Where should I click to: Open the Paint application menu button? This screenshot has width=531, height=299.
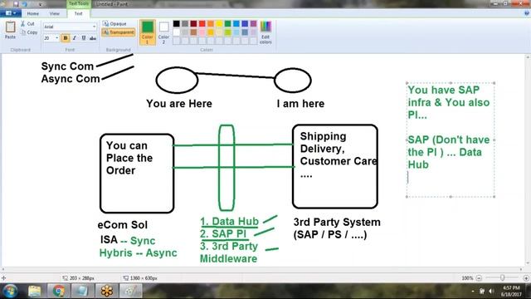(x=11, y=13)
